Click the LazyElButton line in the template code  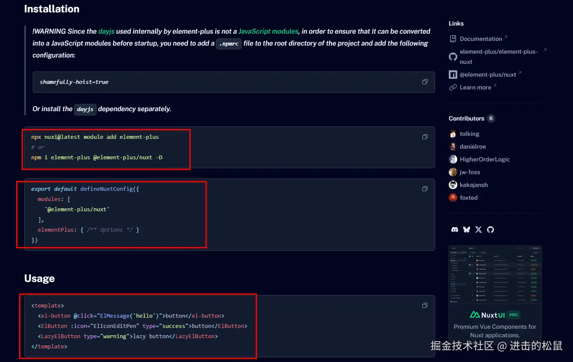point(128,336)
